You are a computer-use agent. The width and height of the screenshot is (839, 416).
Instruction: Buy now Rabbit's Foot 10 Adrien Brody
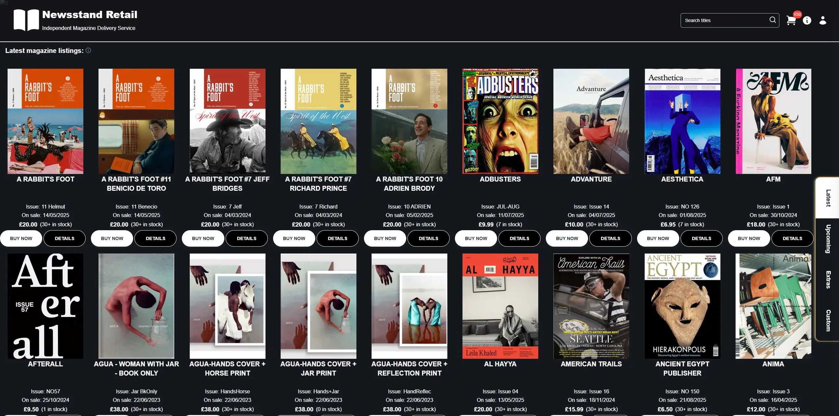pyautogui.click(x=385, y=238)
